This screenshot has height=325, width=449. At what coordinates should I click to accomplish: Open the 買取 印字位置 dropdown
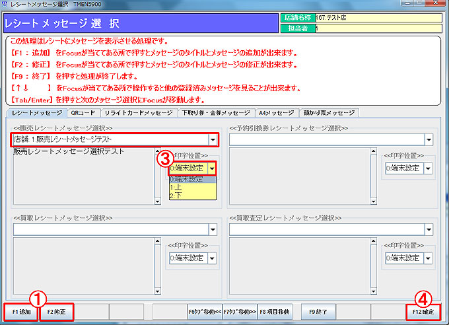(212, 258)
